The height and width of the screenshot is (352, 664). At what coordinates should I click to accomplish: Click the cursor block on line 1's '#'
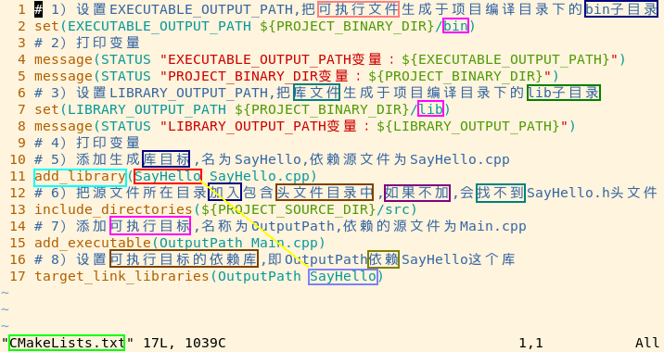[39, 9]
